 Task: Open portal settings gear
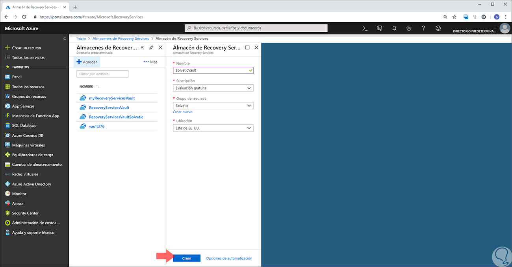[409, 28]
